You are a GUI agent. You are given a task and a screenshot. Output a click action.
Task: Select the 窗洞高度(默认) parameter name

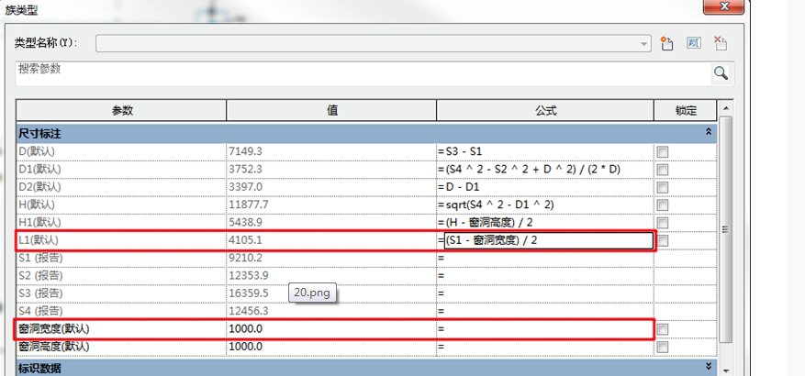54,348
